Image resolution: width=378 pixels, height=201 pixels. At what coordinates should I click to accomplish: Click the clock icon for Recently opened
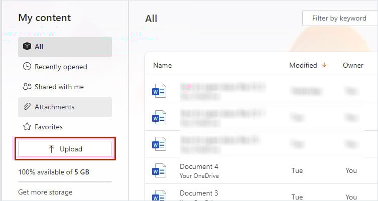[x=27, y=67]
